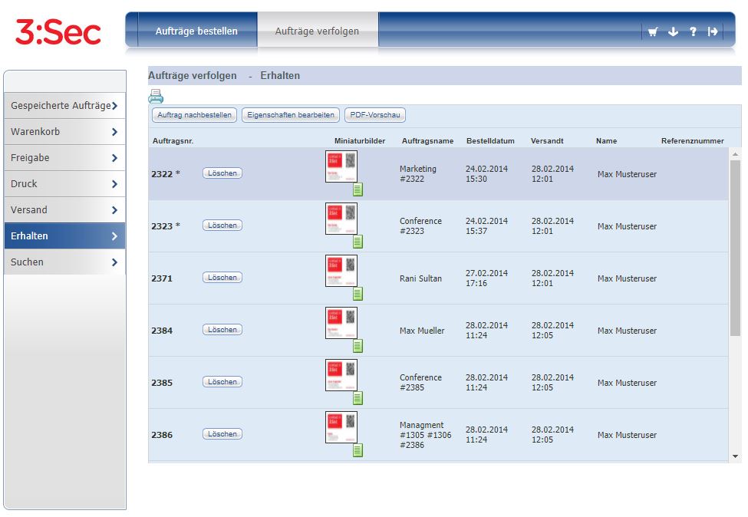Viewport: 748px width, 517px height.
Task: Click green document icon for order 2322
Action: pyautogui.click(x=358, y=189)
